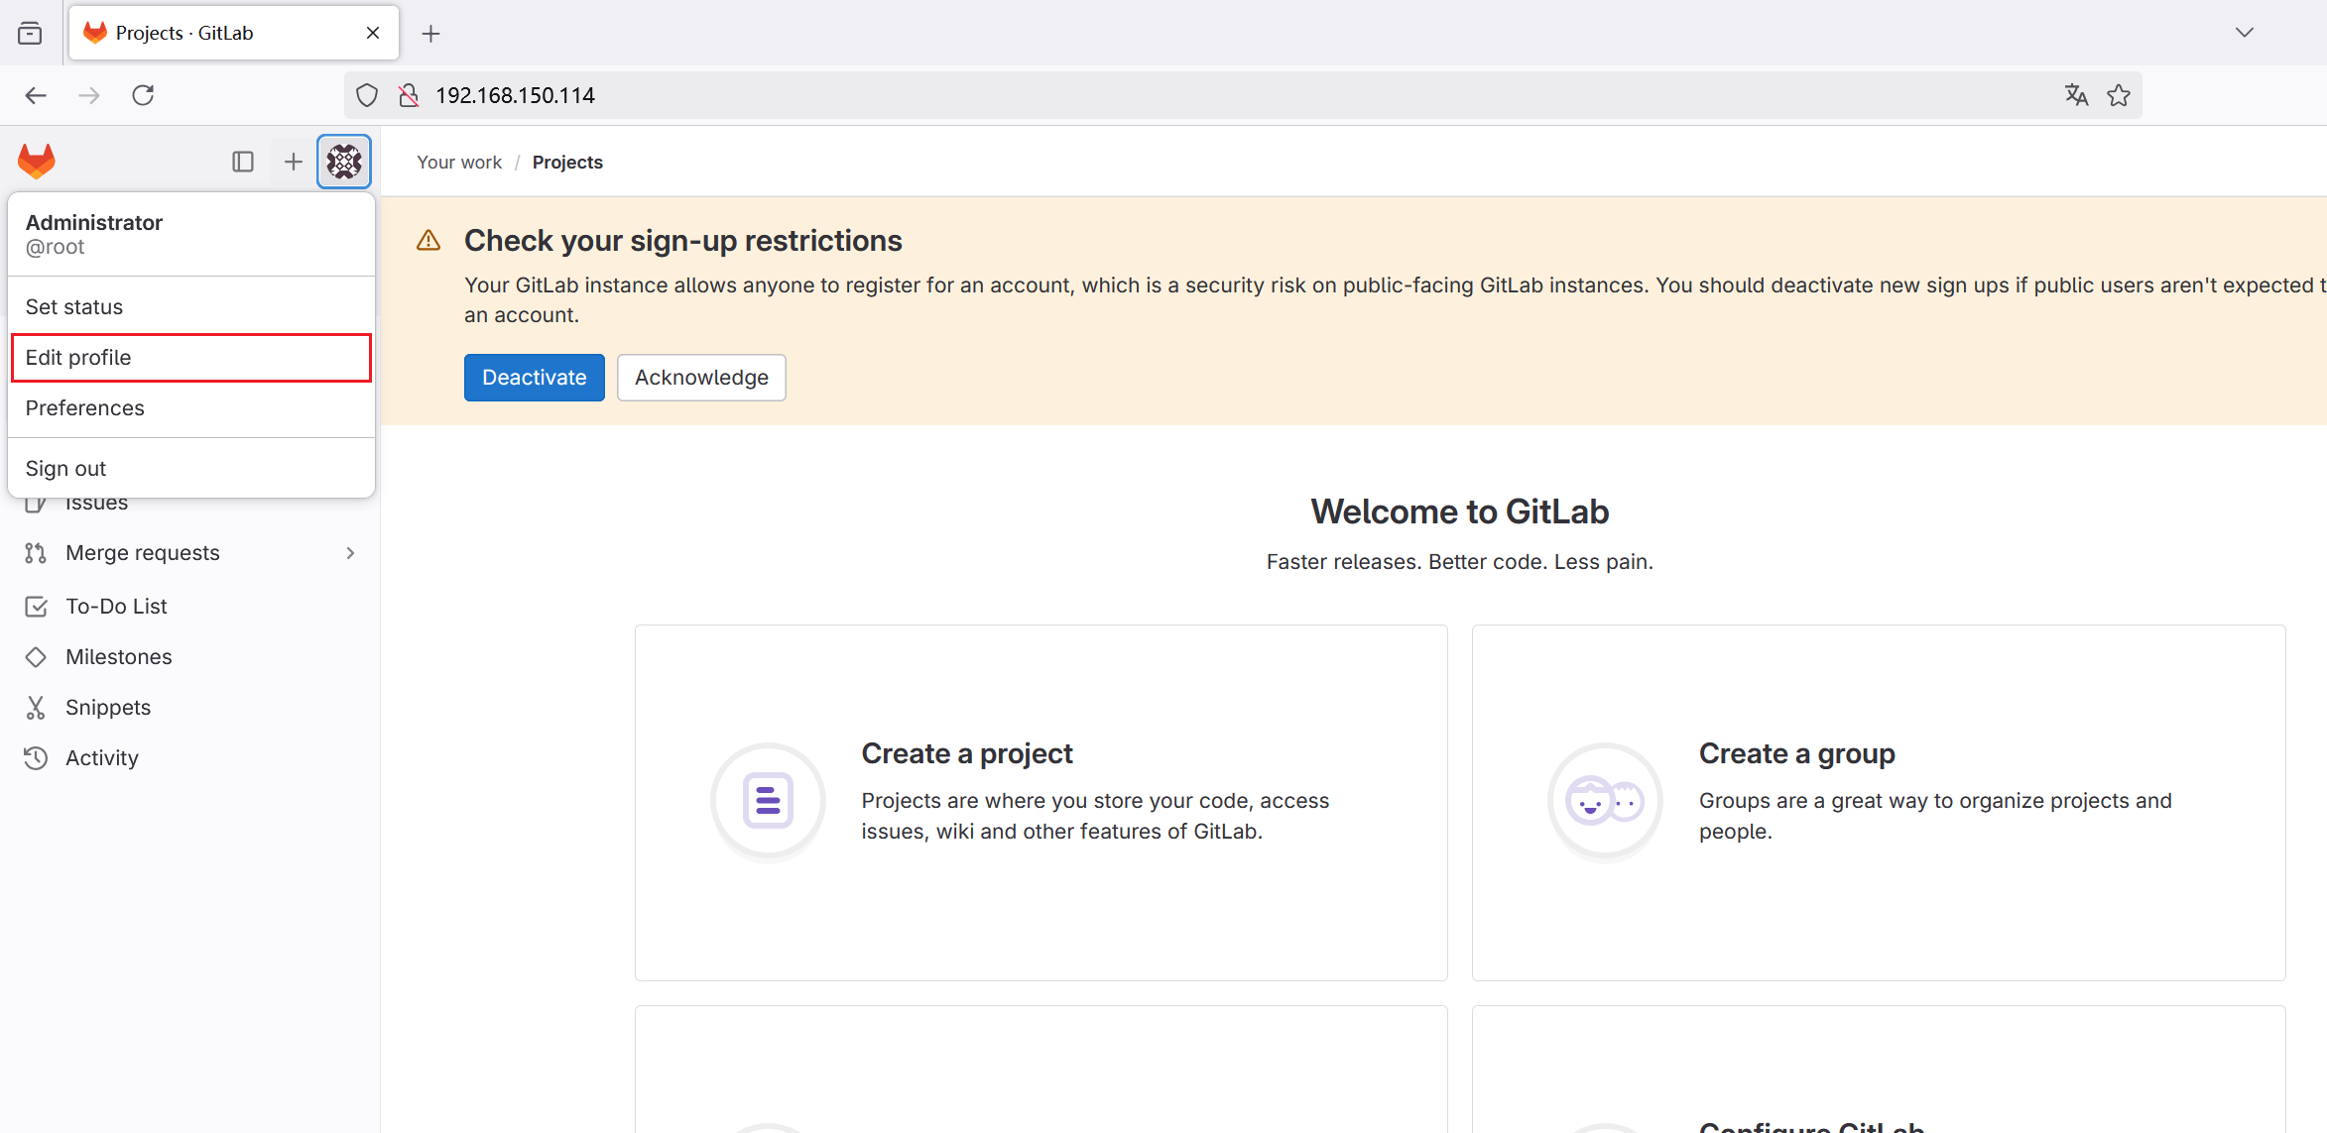Open Merge requests in sidebar
Viewport: 2327px width, 1133px height.
click(190, 553)
